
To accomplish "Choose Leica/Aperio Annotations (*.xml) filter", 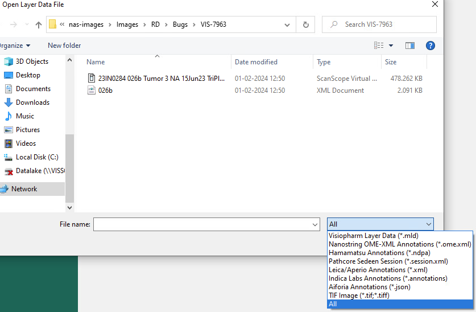I will [400, 270].
